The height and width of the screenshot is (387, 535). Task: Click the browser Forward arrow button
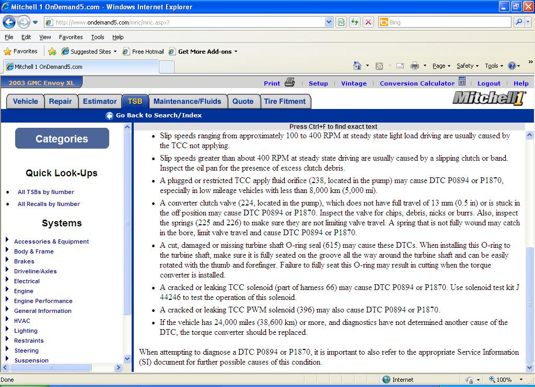click(23, 22)
